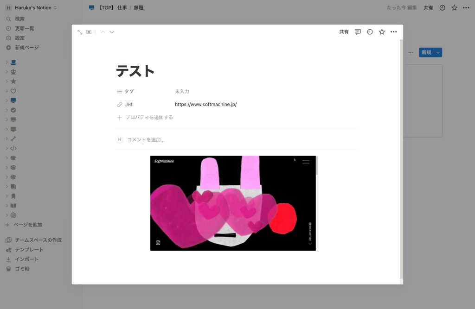Click プロパティを追加する

click(x=145, y=117)
